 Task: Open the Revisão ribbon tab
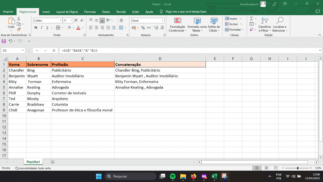point(121,12)
